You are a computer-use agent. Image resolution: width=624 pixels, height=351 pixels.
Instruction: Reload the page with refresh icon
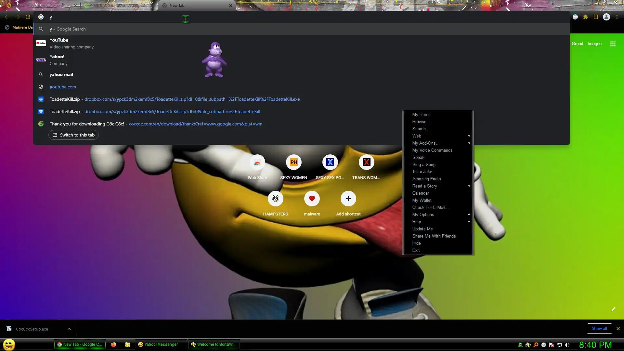pos(28,17)
